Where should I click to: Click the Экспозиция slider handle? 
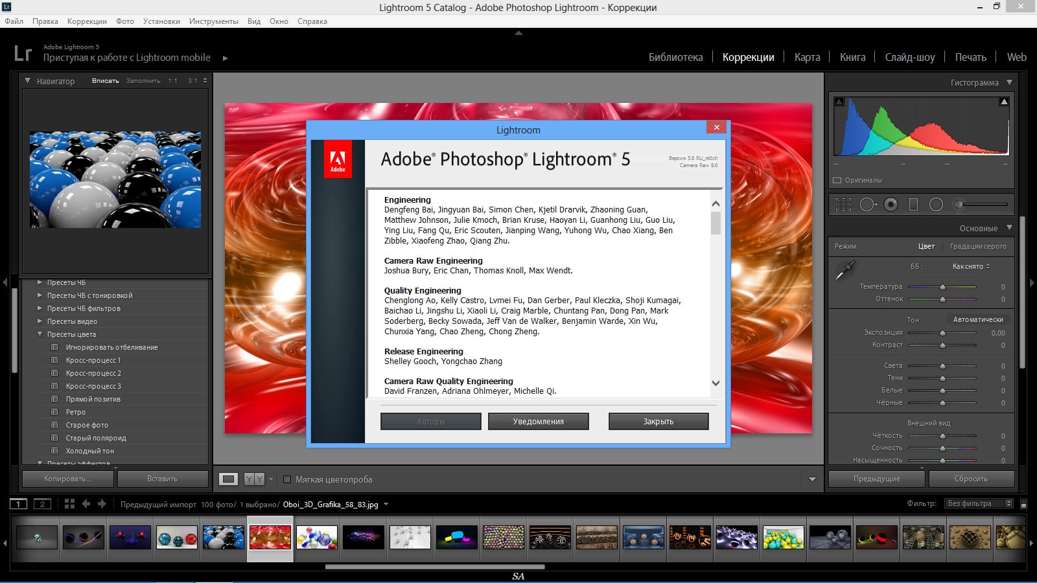point(942,333)
